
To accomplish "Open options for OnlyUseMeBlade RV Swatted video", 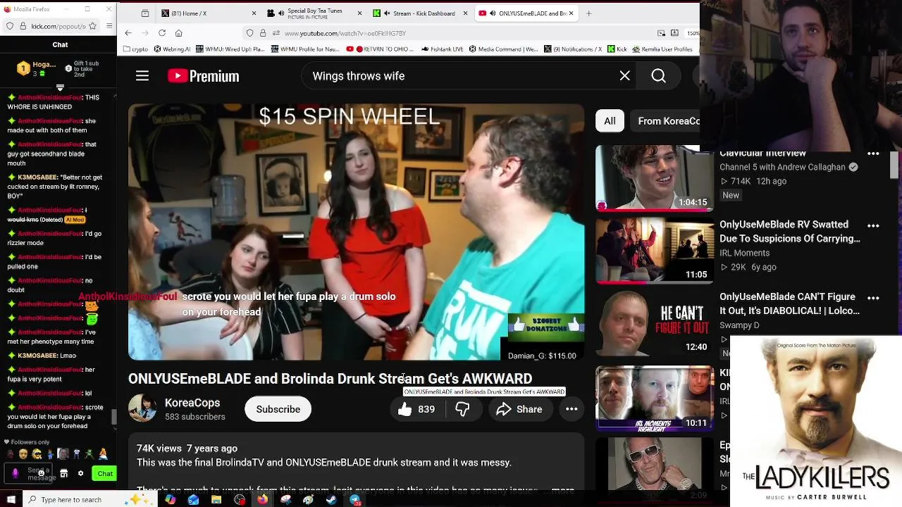I will click(873, 225).
